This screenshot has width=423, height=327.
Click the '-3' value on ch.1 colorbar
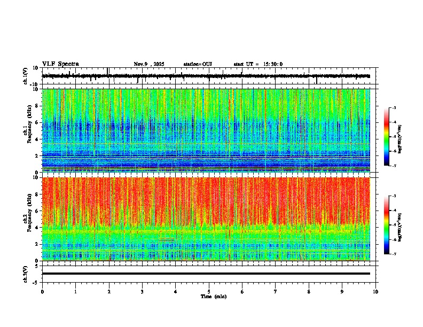[394, 107]
